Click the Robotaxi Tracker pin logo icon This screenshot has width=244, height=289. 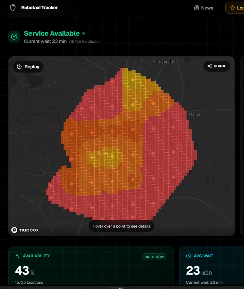click(13, 8)
